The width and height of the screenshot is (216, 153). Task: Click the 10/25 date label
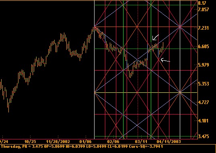point(30,142)
